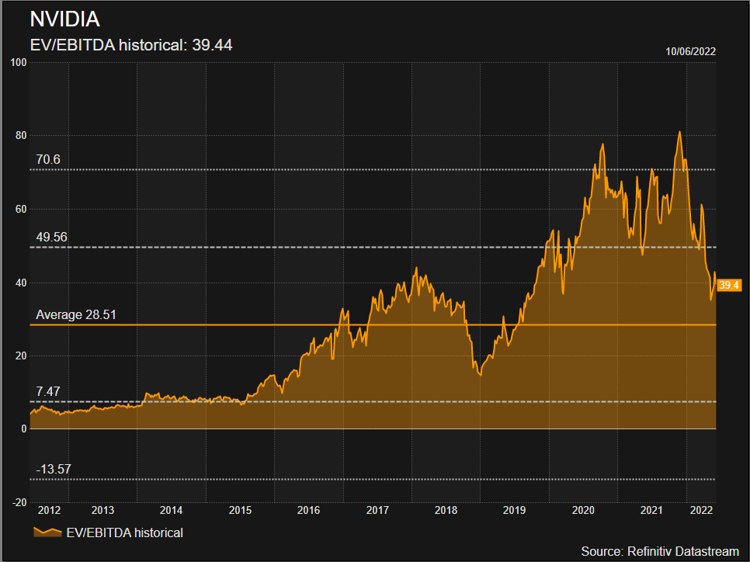Click the 60 y-axis tick label
This screenshot has height=562, width=750.
point(21,210)
